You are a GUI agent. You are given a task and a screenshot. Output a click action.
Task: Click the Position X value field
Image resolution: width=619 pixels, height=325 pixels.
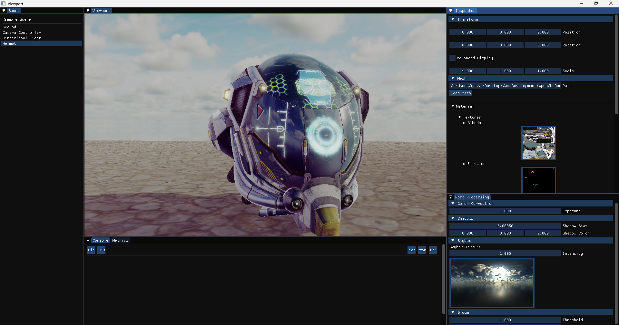(467, 32)
